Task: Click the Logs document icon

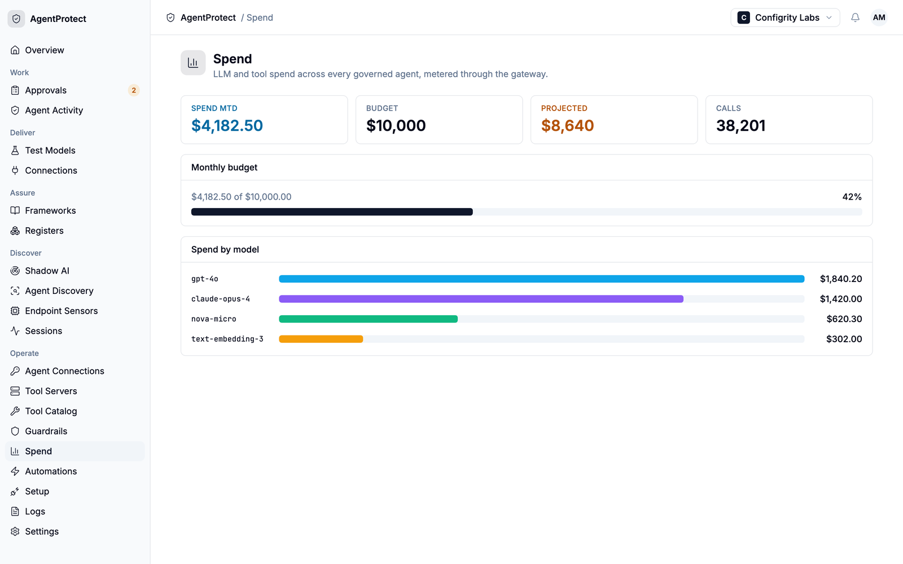Action: tap(15, 512)
